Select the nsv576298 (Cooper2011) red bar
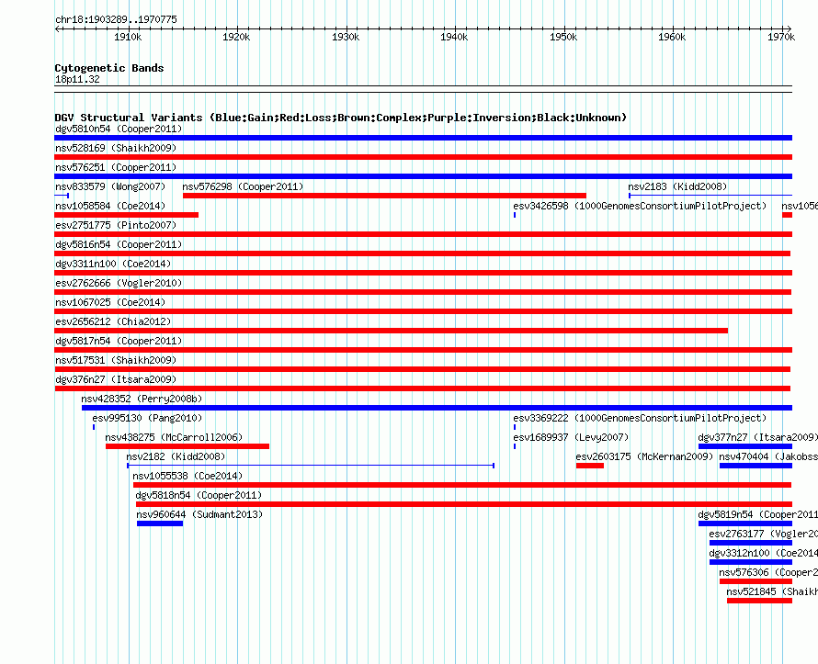The image size is (818, 664). coord(384,196)
